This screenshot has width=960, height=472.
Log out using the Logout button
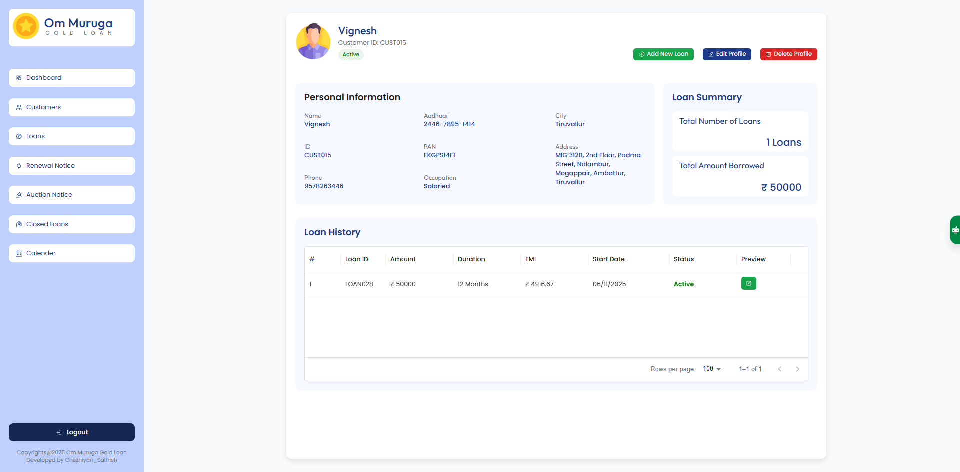click(x=72, y=432)
